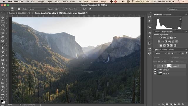The height and width of the screenshot is (106, 188).
Task: Open the Image menu
Action: [41, 1]
